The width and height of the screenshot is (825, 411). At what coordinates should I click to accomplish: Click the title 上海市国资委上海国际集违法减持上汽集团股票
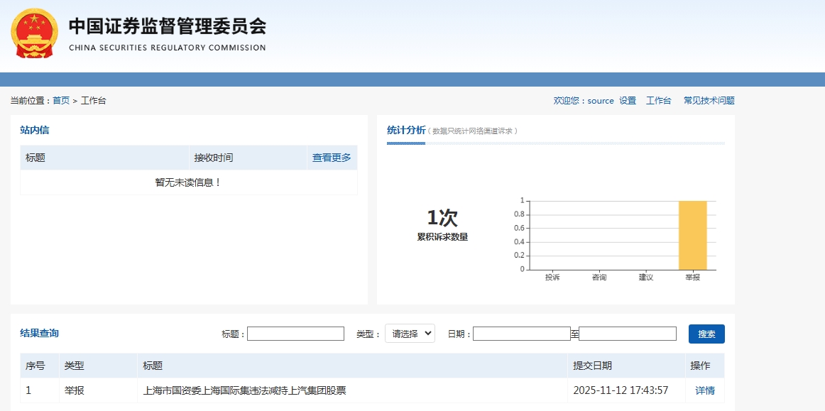coord(245,390)
